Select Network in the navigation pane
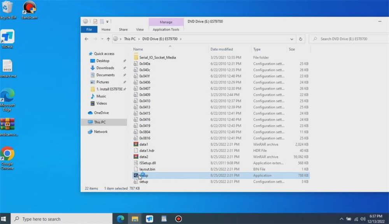The image size is (389, 224). [x=100, y=132]
